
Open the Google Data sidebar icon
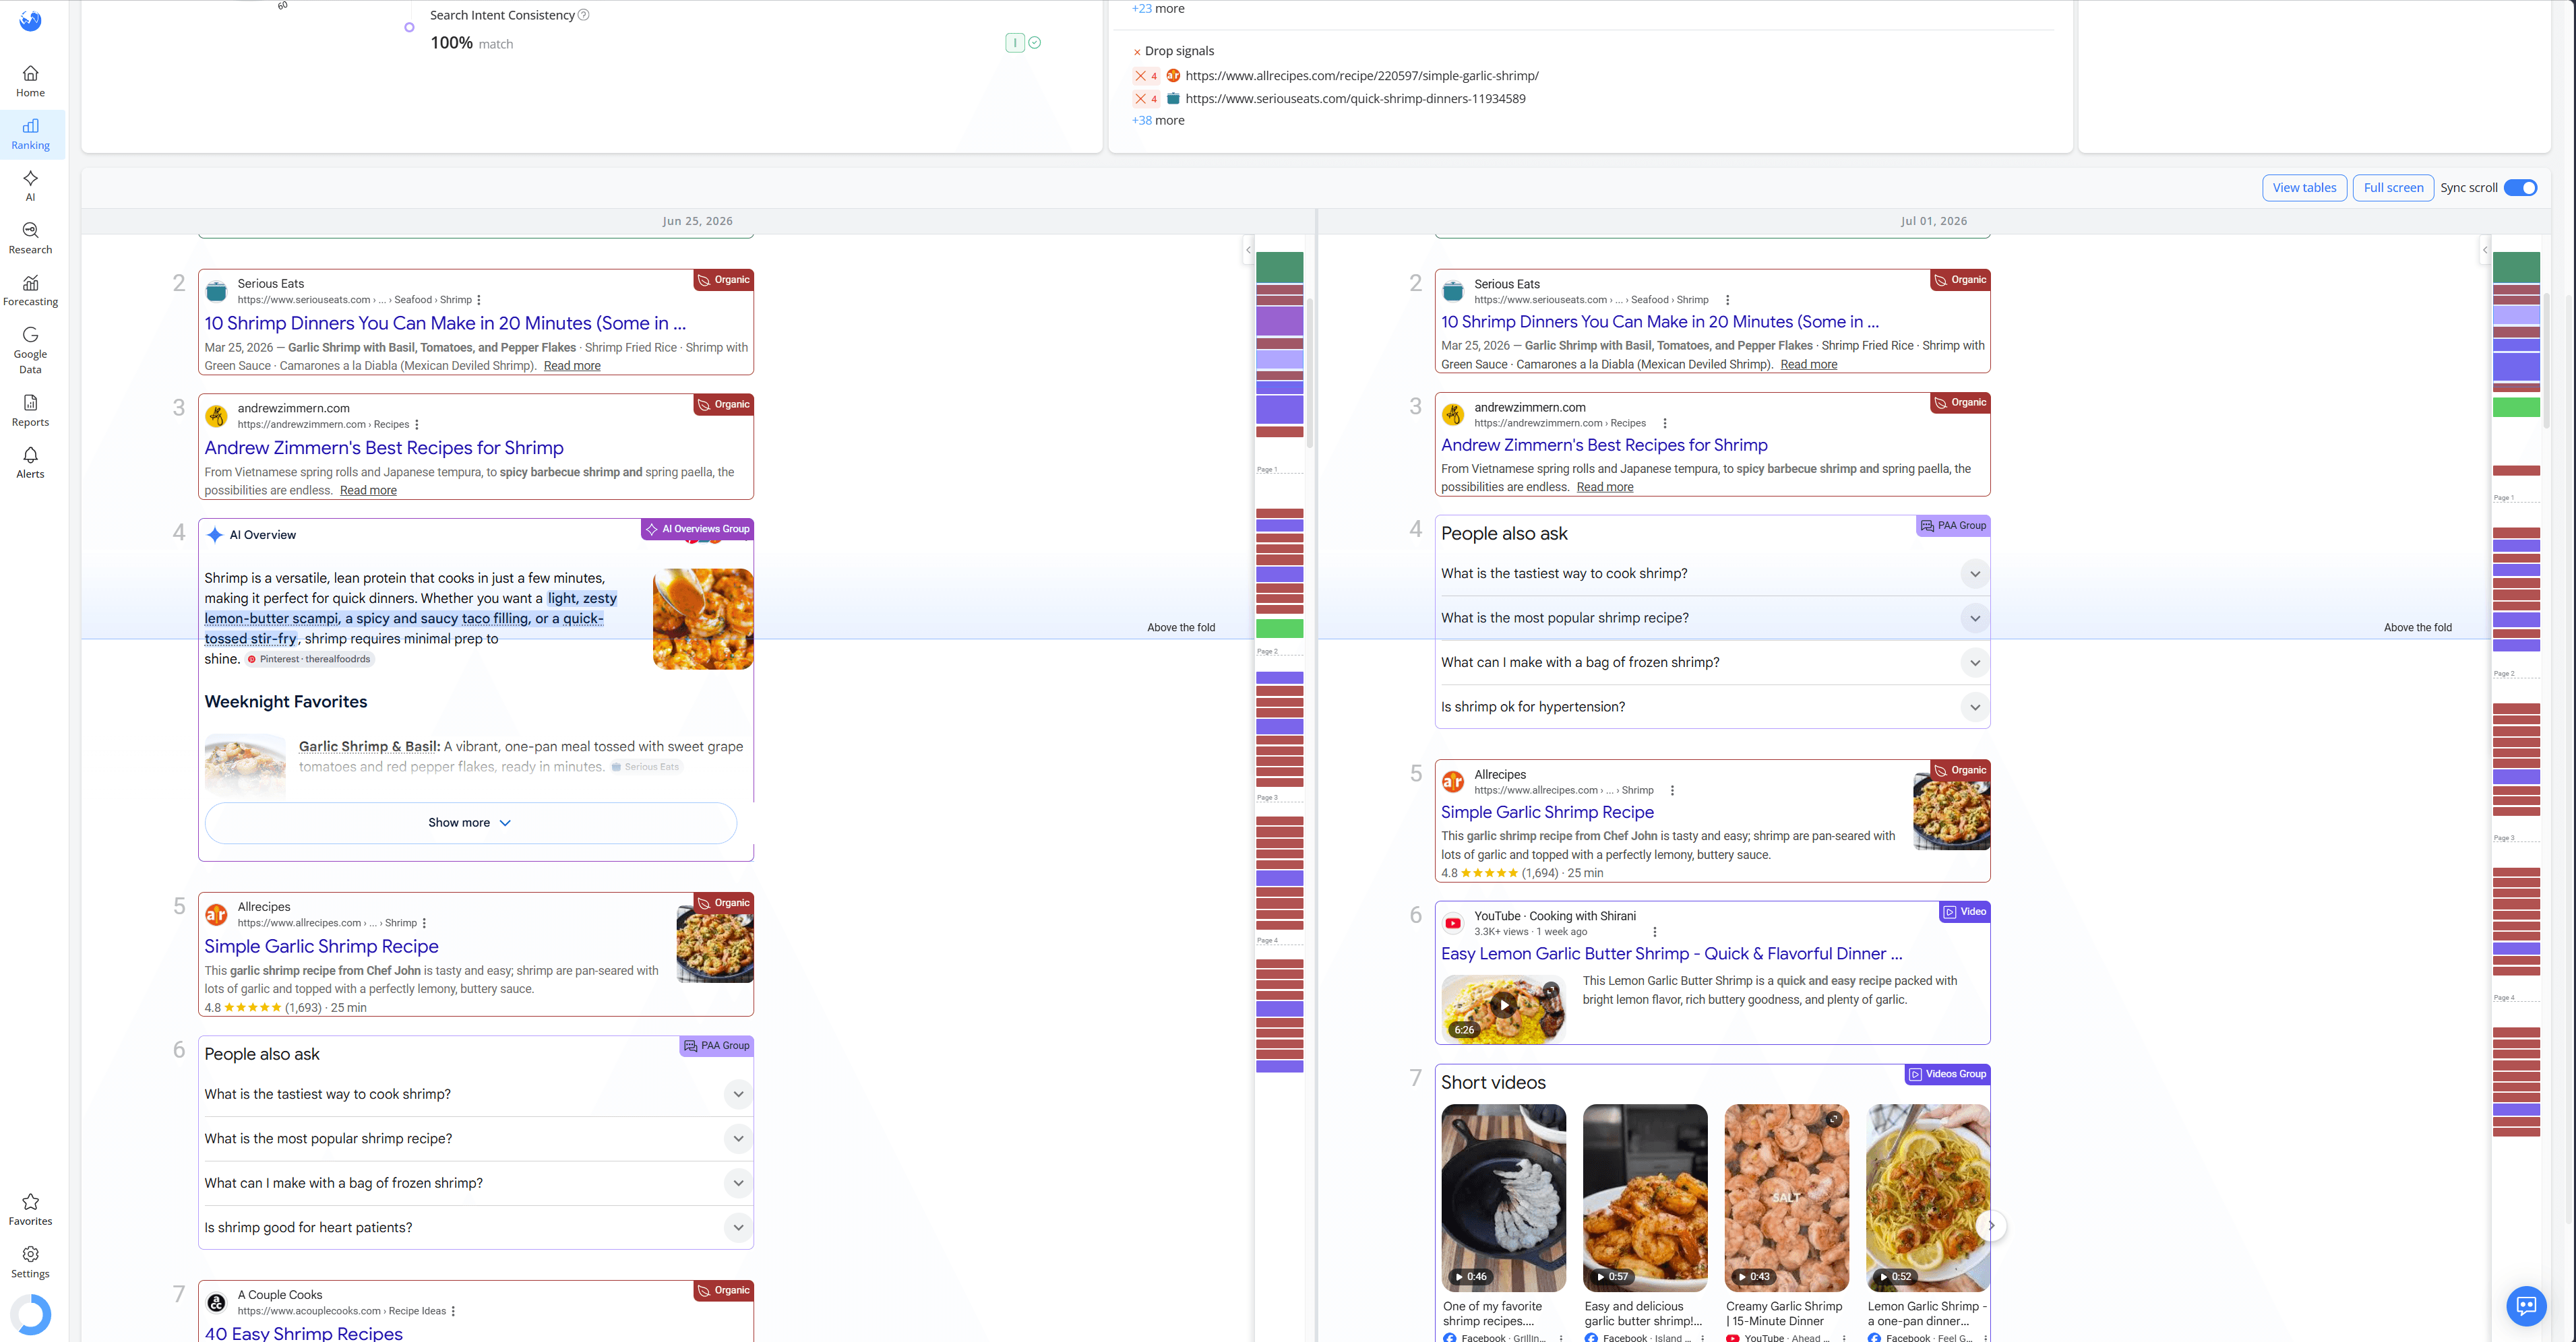(x=30, y=351)
